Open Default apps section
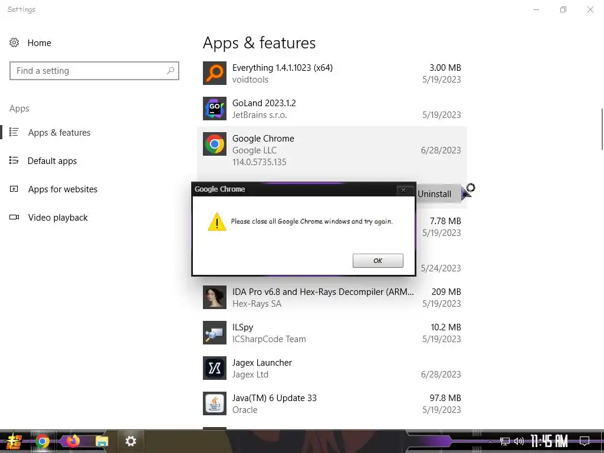Viewport: 604px width, 453px height. (52, 161)
